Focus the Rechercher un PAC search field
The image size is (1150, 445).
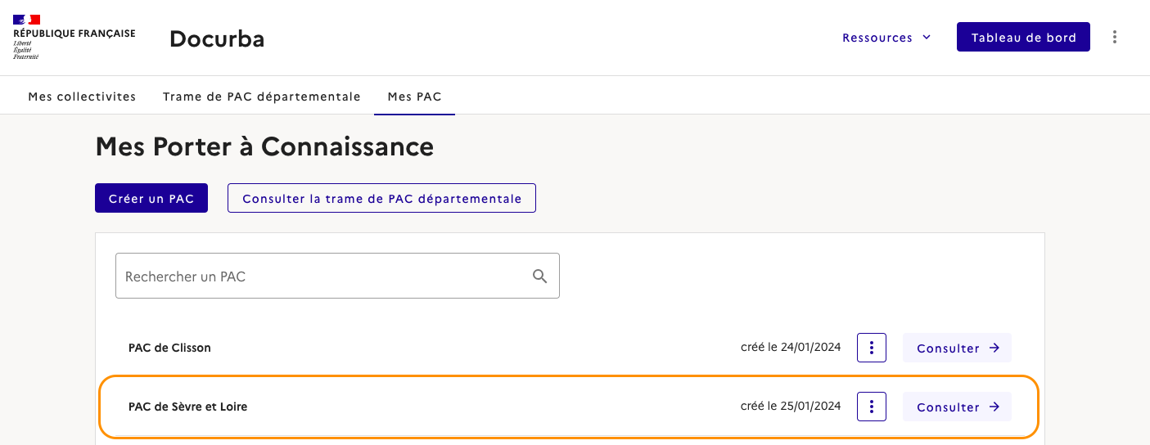click(323, 276)
